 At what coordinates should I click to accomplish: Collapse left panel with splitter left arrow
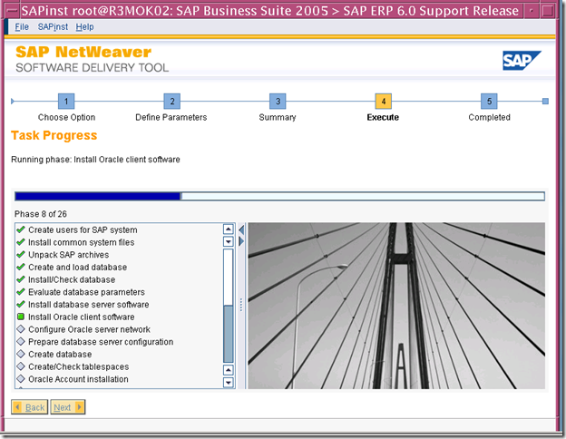coord(241,229)
